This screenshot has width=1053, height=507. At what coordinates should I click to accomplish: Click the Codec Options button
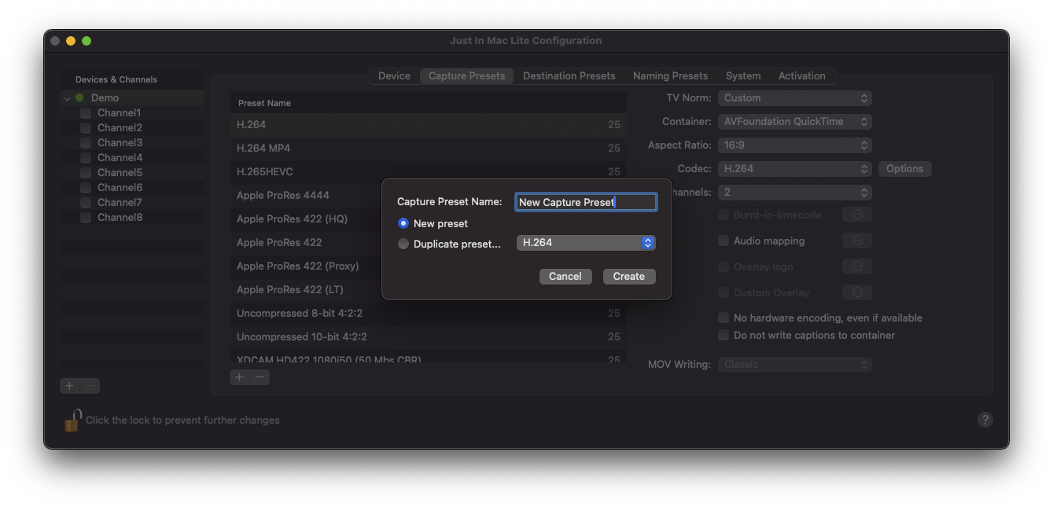click(905, 169)
